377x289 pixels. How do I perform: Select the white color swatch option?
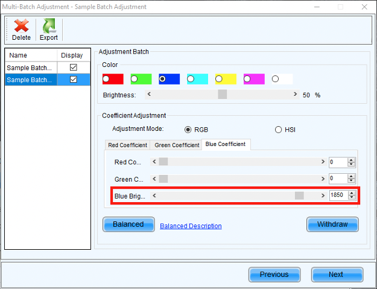pyautogui.click(x=275, y=79)
